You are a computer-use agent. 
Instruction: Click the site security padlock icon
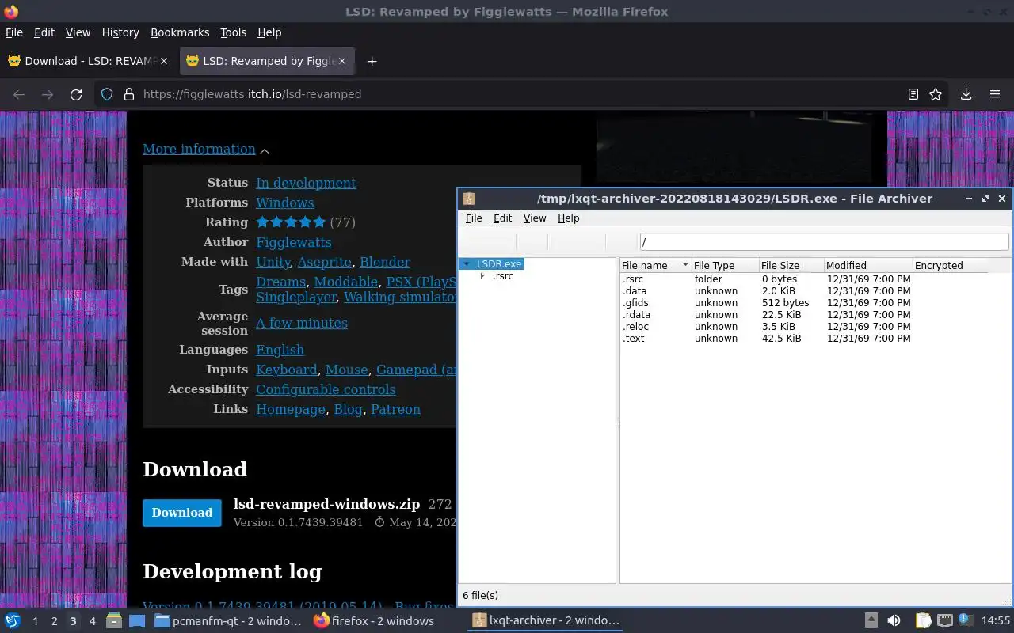[x=129, y=94]
